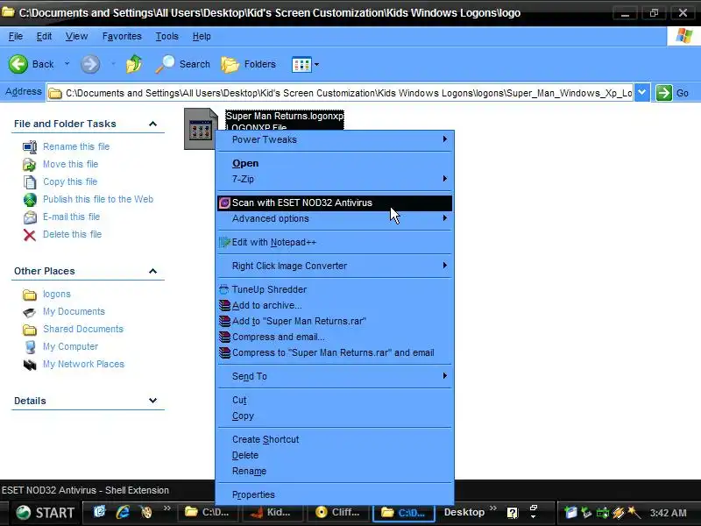Viewport: 701px width, 526px height.
Task: Expand the Details panel
Action: point(152,401)
